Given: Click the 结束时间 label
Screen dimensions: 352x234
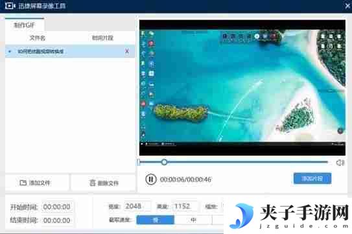Looking at the screenshot, I should 24,220.
